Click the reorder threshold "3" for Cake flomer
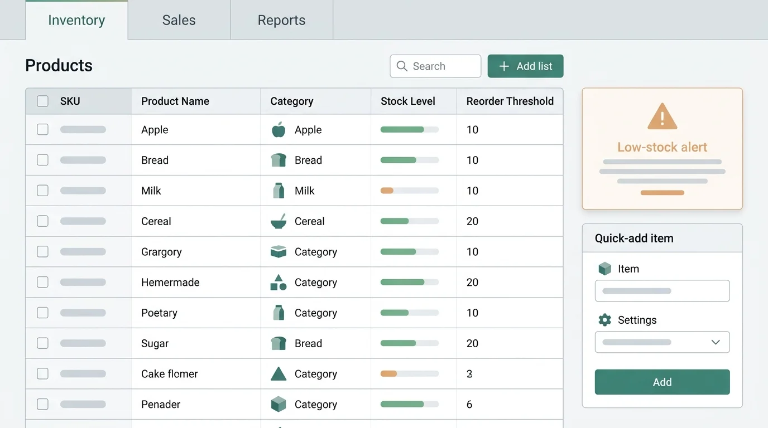Image resolution: width=768 pixels, height=428 pixels. tap(469, 374)
